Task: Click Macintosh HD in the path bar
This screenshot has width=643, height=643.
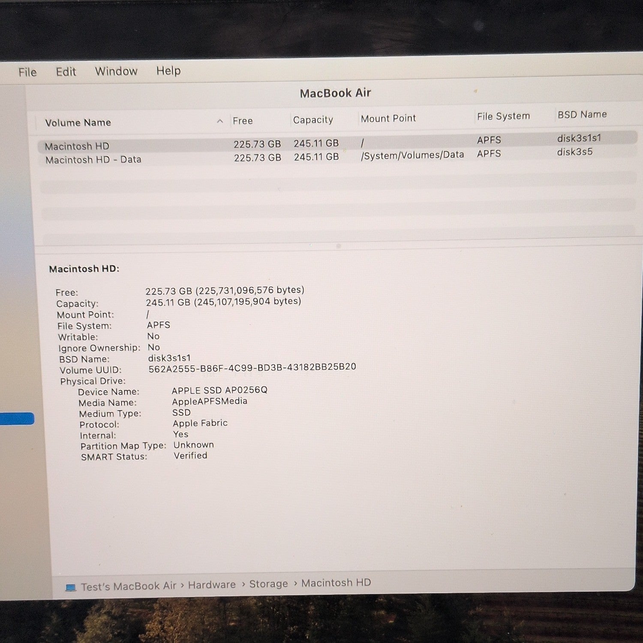Action: (x=336, y=583)
